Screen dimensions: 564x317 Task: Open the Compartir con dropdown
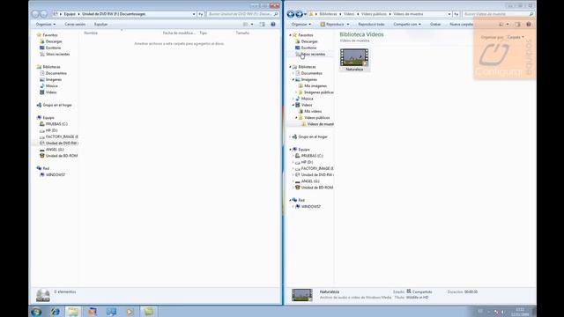coord(407,25)
